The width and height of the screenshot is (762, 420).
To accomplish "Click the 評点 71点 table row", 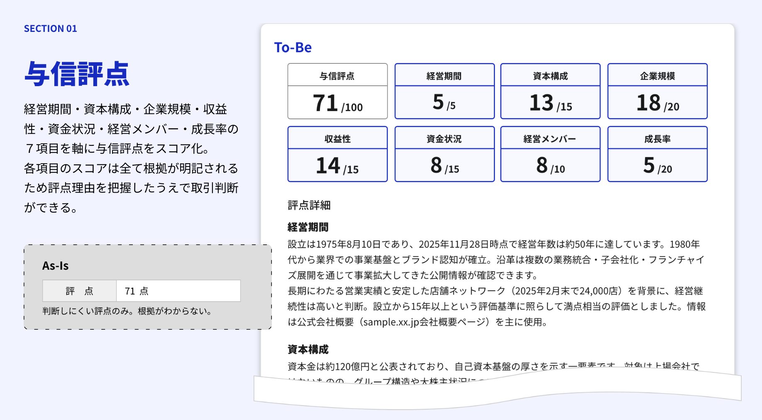I will tap(142, 291).
